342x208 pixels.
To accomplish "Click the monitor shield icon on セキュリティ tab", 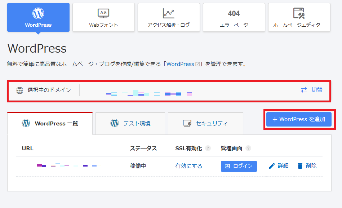I will click(x=187, y=123).
